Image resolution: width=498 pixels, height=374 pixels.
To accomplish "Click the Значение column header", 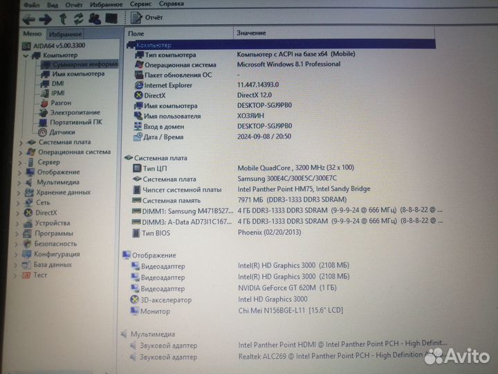I will click(334, 33).
